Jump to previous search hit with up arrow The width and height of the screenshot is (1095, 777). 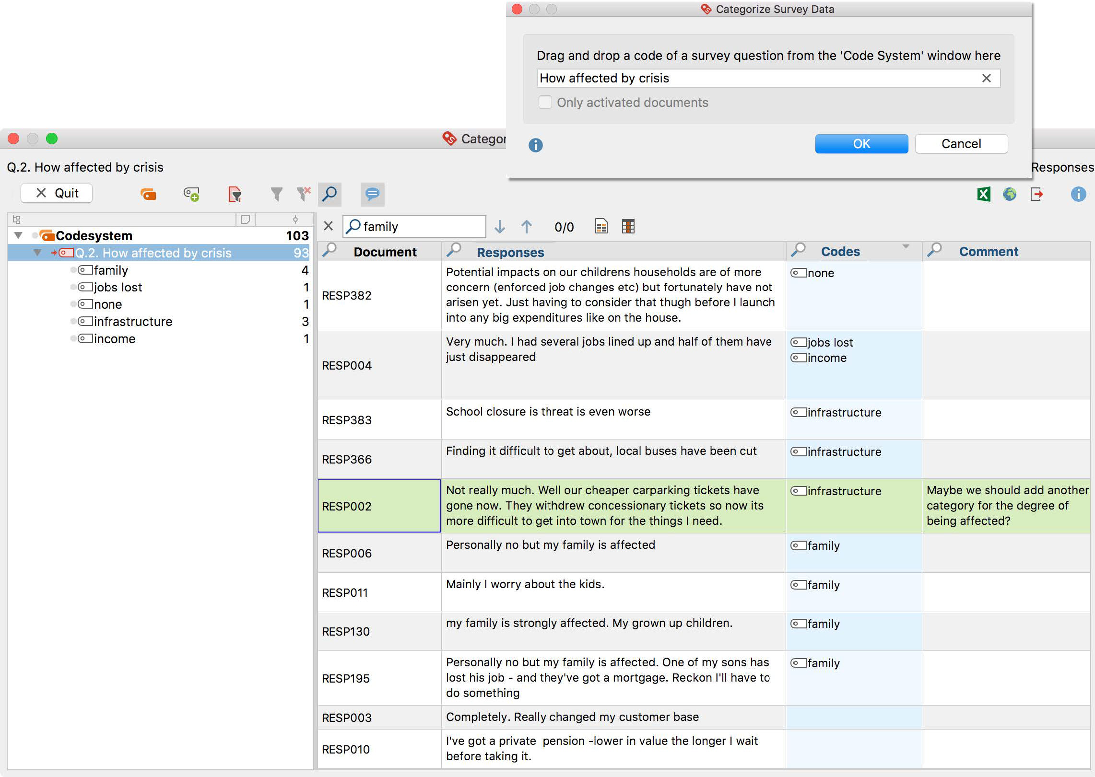tap(526, 226)
